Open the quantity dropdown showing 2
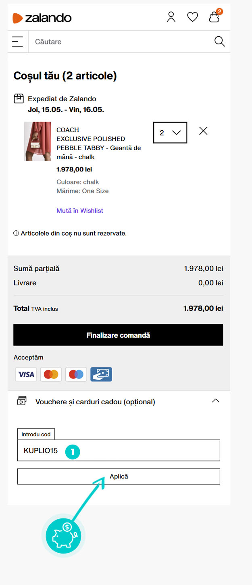The width and height of the screenshot is (252, 585). (x=170, y=132)
